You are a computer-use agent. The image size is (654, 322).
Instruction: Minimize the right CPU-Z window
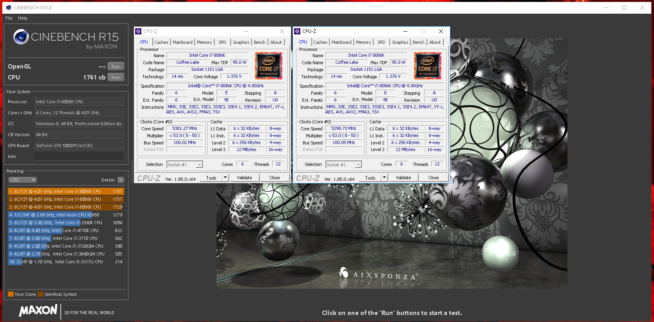point(405,31)
